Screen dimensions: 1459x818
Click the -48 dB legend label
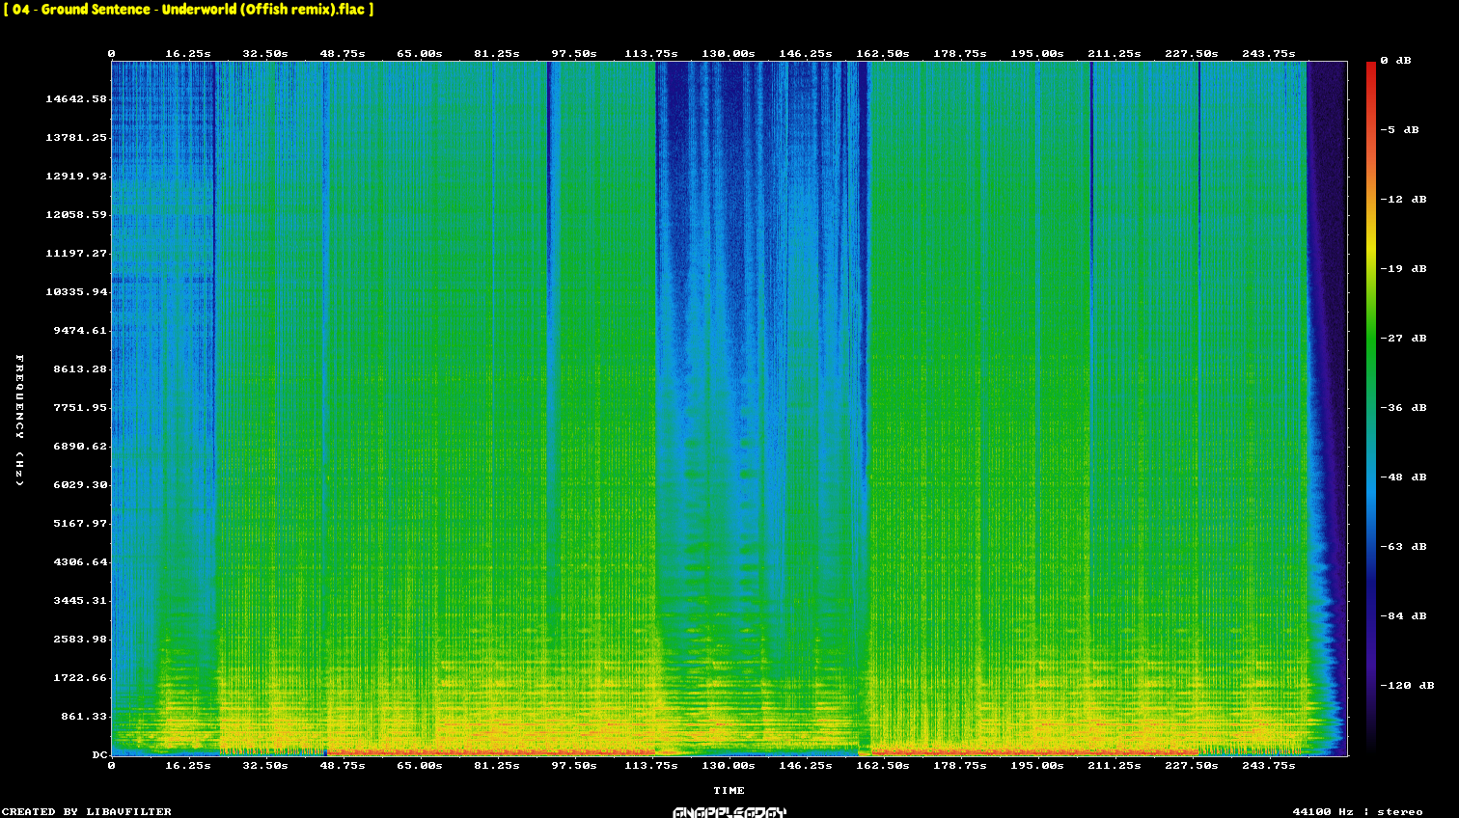point(1403,477)
